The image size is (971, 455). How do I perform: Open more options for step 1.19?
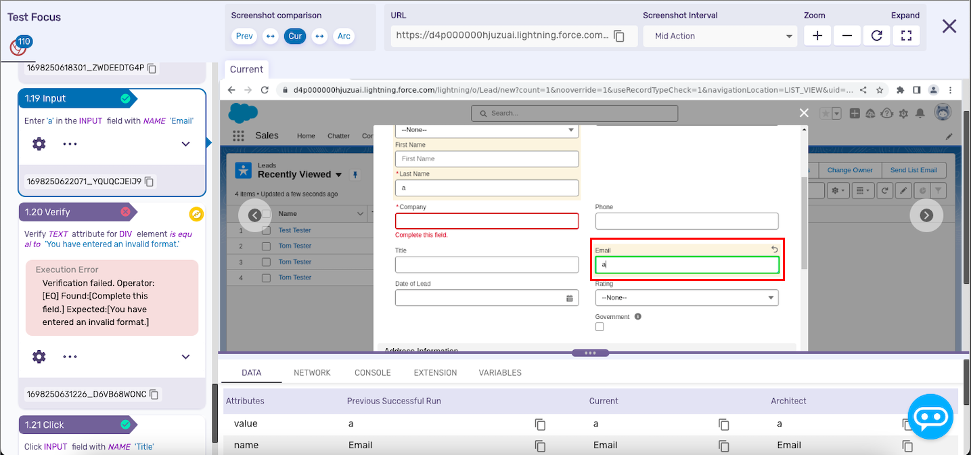[70, 144]
